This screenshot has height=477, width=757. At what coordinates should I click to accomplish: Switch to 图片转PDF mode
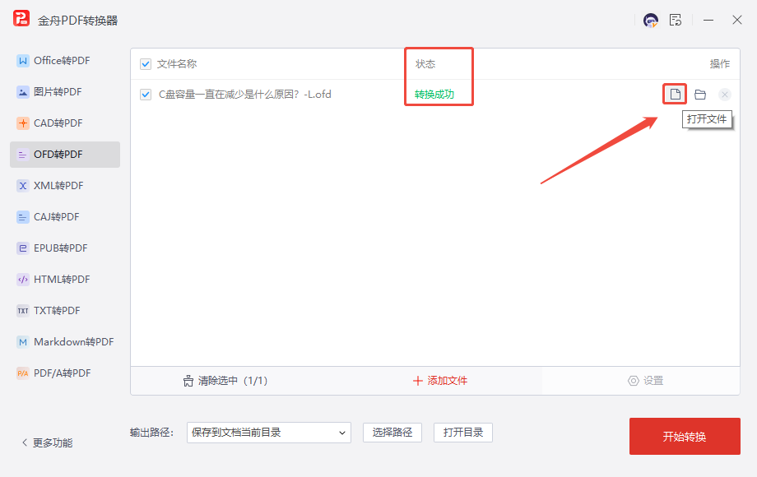[x=65, y=92]
